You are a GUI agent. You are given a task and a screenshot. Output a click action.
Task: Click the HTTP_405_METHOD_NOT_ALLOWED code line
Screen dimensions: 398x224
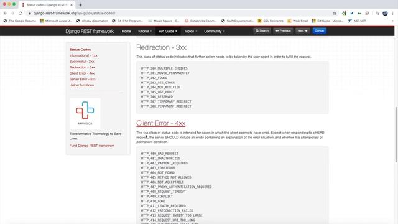tap(166, 177)
